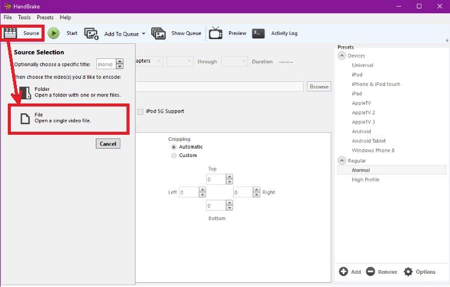Screen dimensions: 450x287
Task: Increase Right crop value
Action: [256, 190]
